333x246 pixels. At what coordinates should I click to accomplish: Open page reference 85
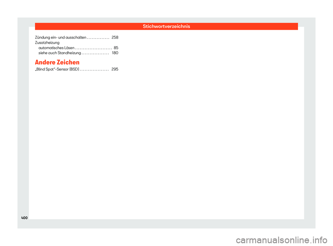(116, 48)
